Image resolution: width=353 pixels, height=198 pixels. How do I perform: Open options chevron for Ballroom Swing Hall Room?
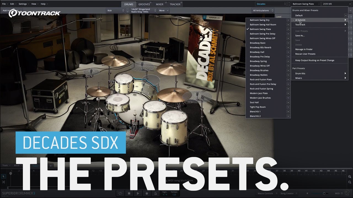(x=288, y=24)
